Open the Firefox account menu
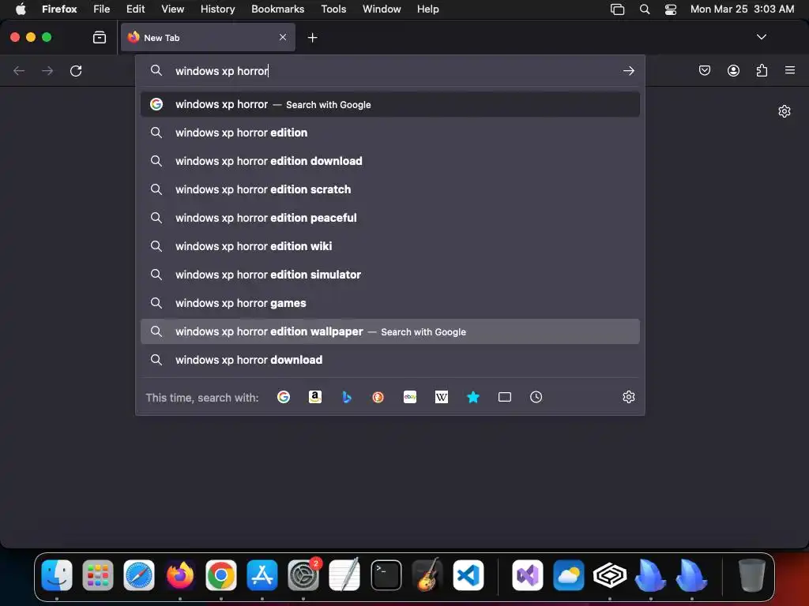The height and width of the screenshot is (606, 809). pyautogui.click(x=733, y=70)
